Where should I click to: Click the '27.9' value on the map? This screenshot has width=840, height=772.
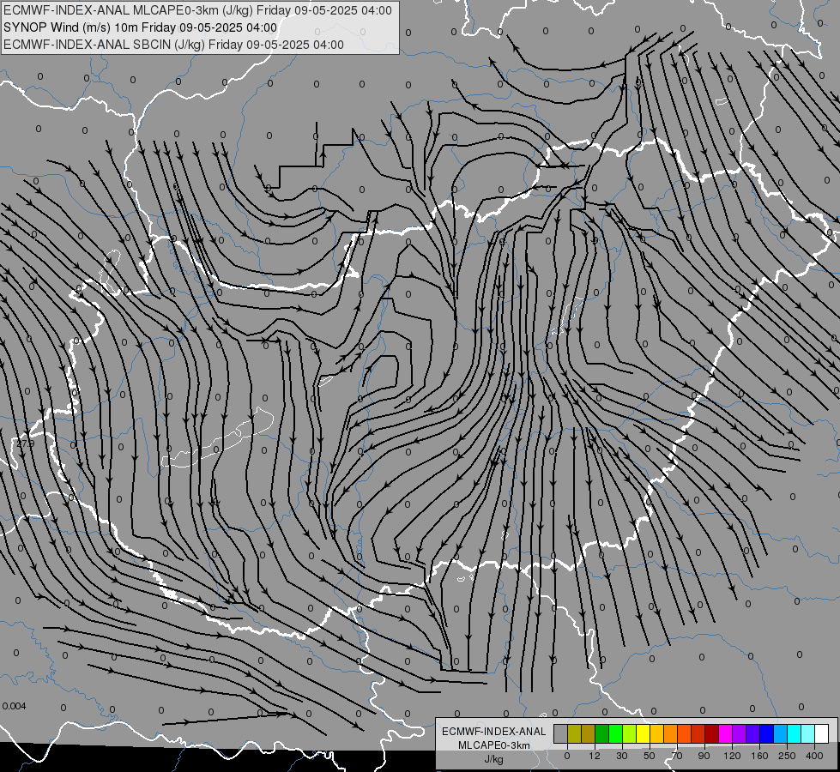[25, 443]
